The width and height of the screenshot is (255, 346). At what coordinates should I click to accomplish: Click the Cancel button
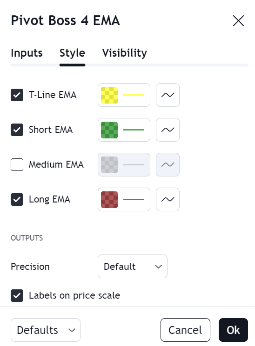coord(185,330)
